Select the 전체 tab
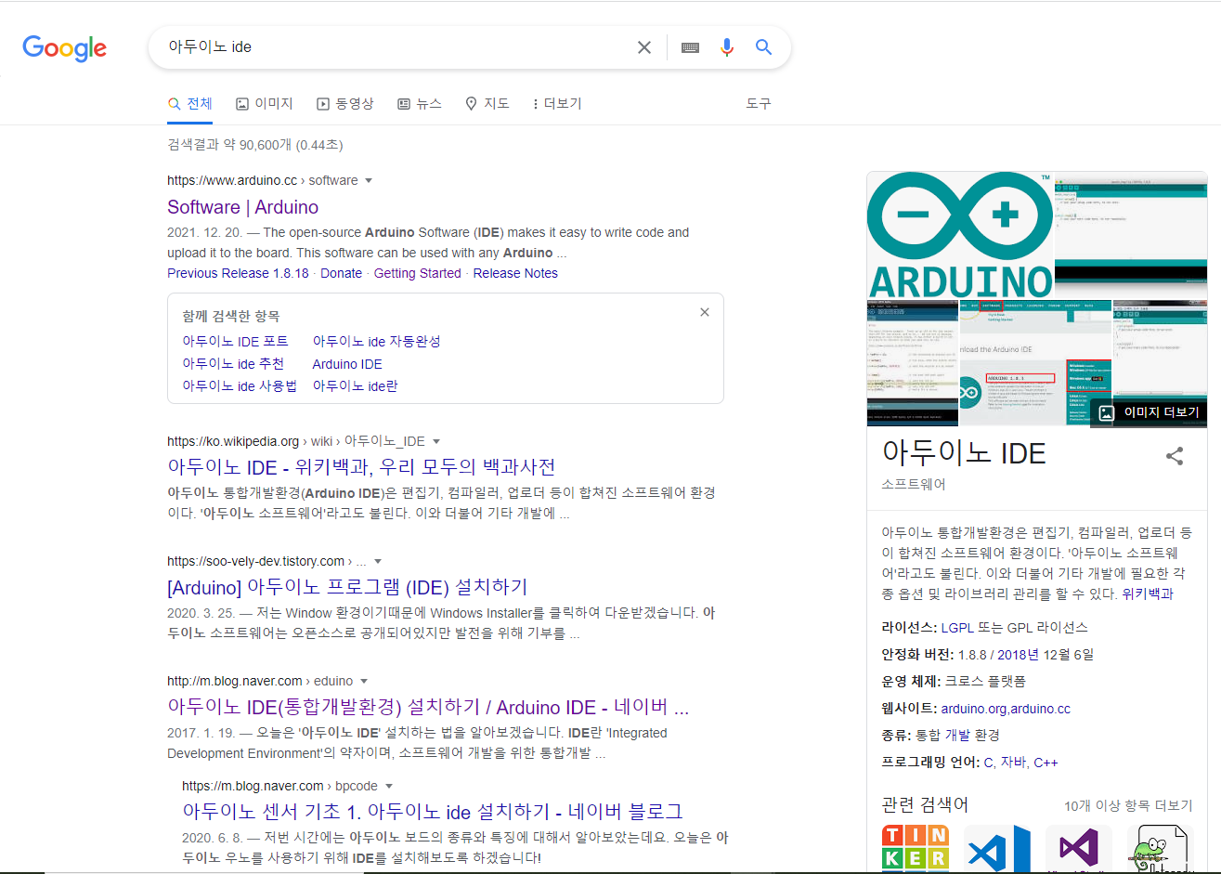The width and height of the screenshot is (1221, 874). click(x=190, y=104)
